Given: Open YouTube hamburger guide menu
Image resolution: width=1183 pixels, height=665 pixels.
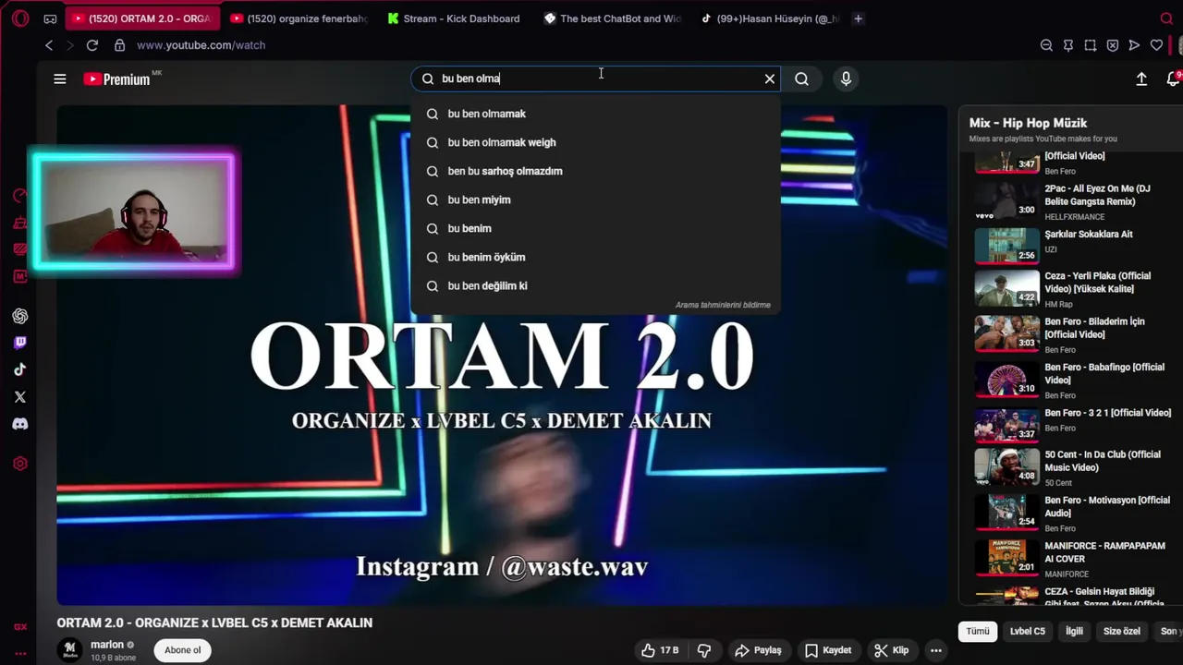Looking at the screenshot, I should (60, 79).
